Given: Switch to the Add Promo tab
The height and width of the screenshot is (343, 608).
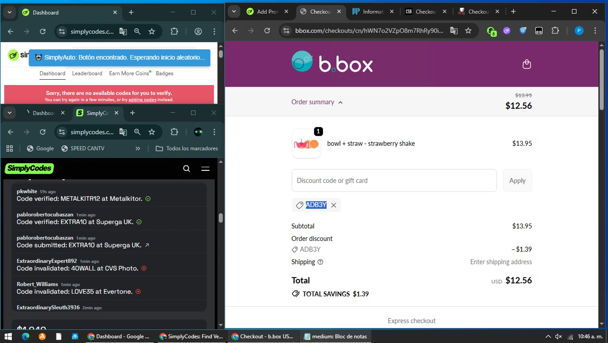Looking at the screenshot, I should point(268,12).
